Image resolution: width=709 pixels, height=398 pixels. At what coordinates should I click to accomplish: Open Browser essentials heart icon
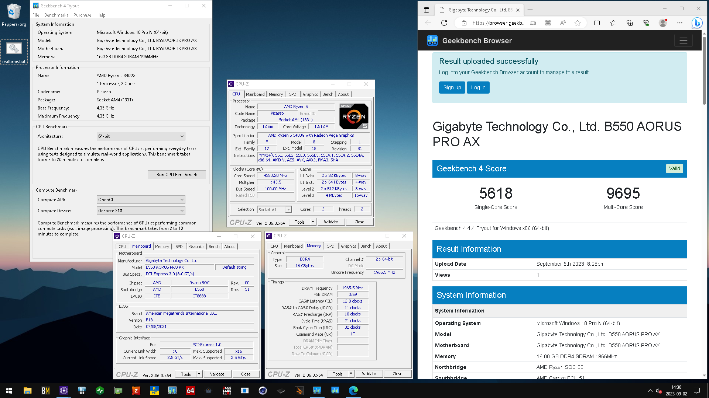point(646,23)
